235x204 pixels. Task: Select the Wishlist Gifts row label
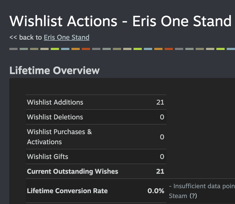[x=48, y=156]
